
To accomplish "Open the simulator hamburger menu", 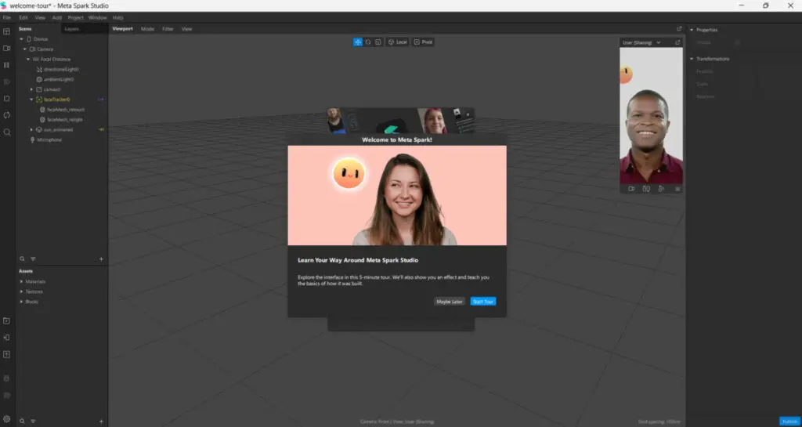I will (x=677, y=189).
